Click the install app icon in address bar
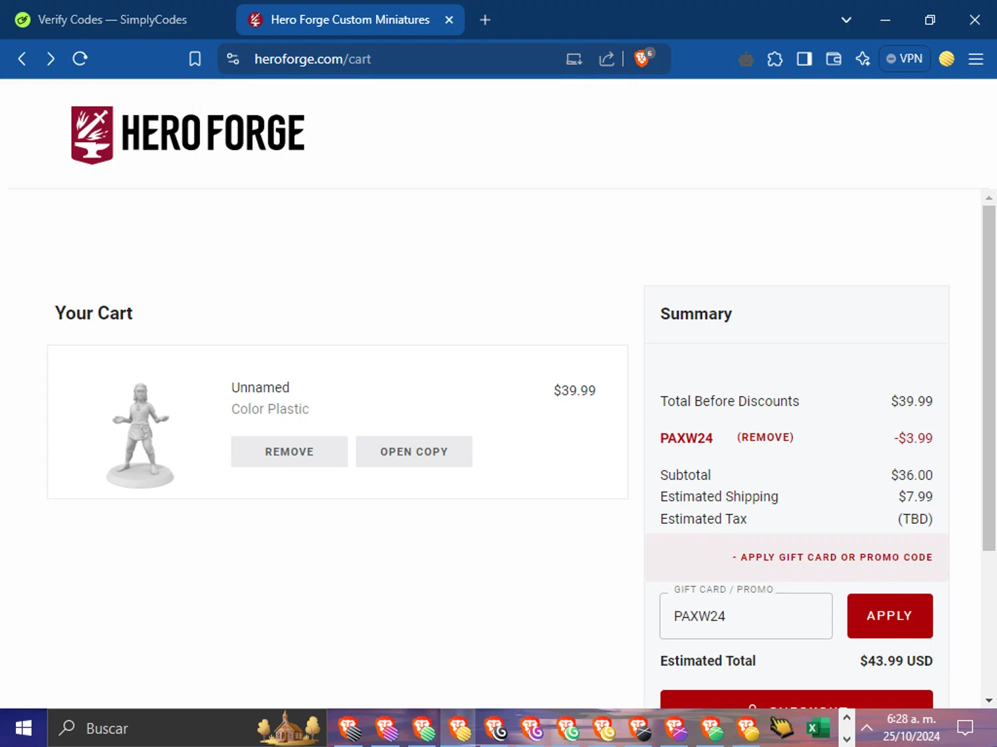This screenshot has width=997, height=747. click(574, 59)
